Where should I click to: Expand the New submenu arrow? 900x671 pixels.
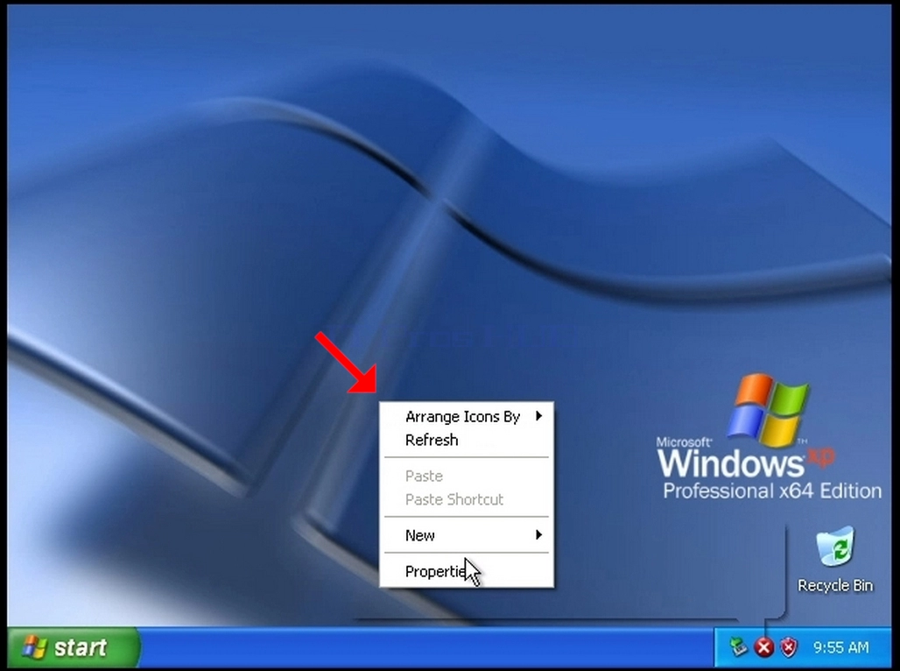(x=538, y=535)
